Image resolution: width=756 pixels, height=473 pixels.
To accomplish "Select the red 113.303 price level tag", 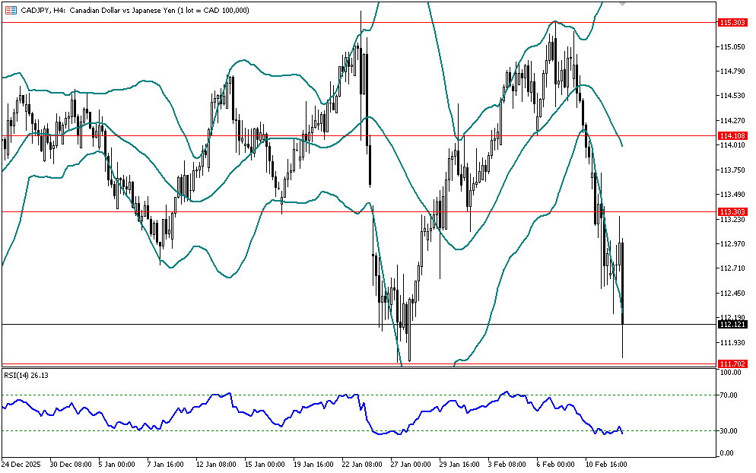I will (731, 211).
